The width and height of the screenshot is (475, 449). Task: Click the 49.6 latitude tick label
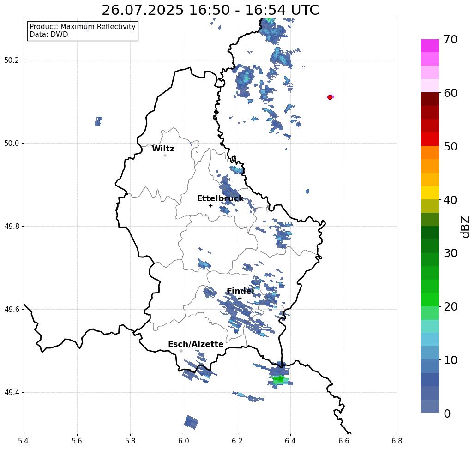12,310
